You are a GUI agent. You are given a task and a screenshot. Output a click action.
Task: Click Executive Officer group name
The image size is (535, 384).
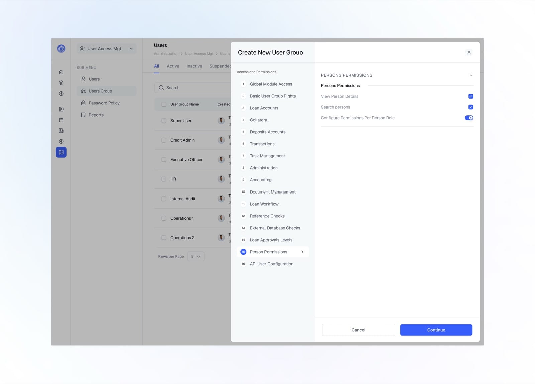click(186, 160)
